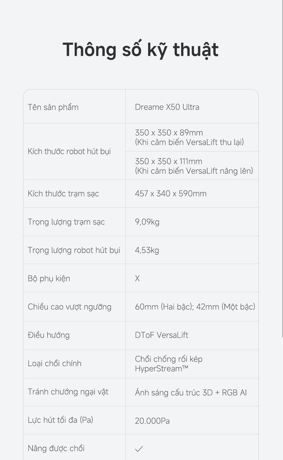Click the Tên sản phẩm label
This screenshot has height=460, width=283.
pyautogui.click(x=53, y=107)
